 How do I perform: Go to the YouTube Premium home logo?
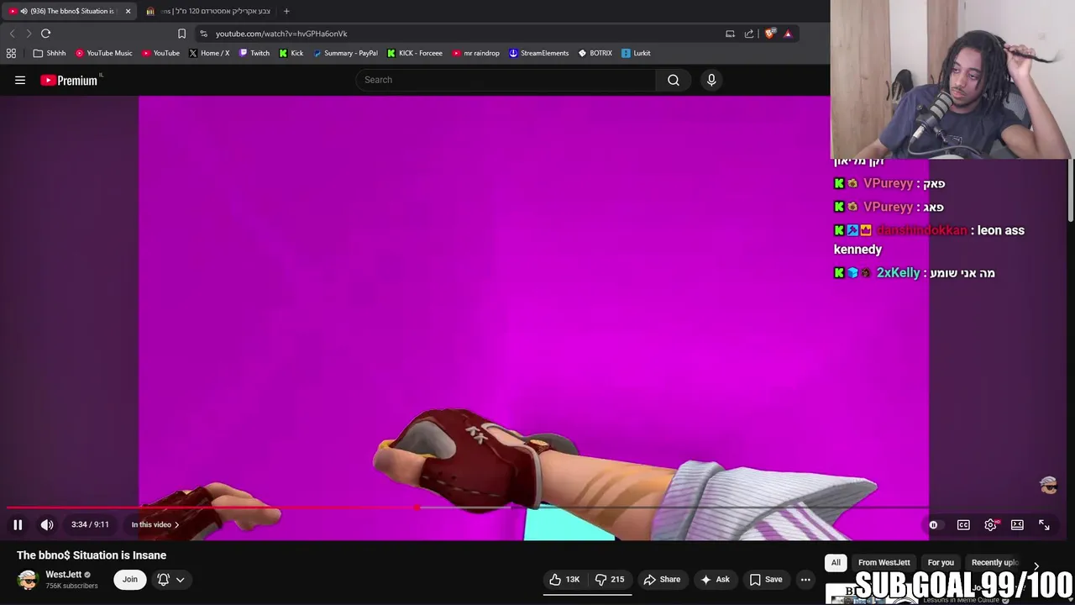tap(70, 80)
